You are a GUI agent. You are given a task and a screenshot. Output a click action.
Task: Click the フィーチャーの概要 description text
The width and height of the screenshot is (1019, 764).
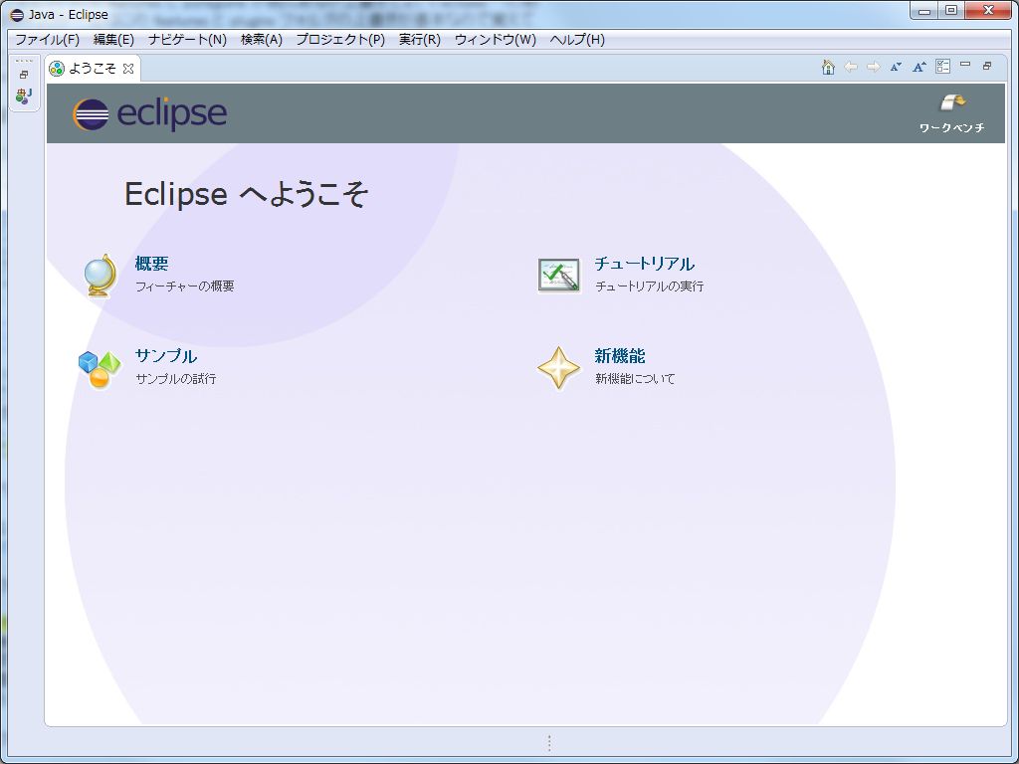(x=184, y=286)
